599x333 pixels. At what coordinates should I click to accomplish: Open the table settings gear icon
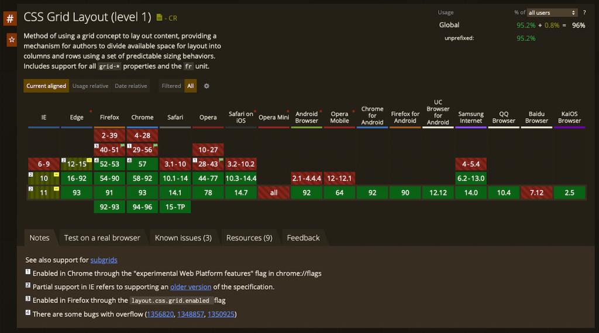pos(206,86)
